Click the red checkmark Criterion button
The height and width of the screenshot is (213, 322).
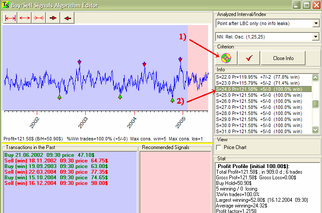click(249, 58)
